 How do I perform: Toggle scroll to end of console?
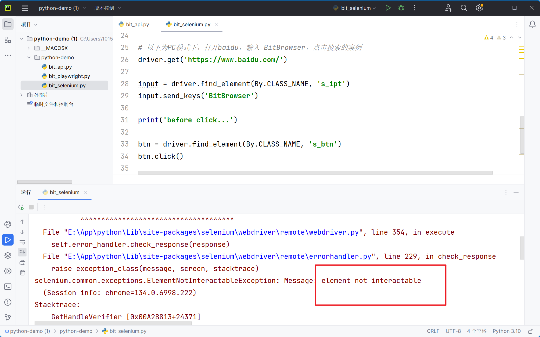coord(22,252)
